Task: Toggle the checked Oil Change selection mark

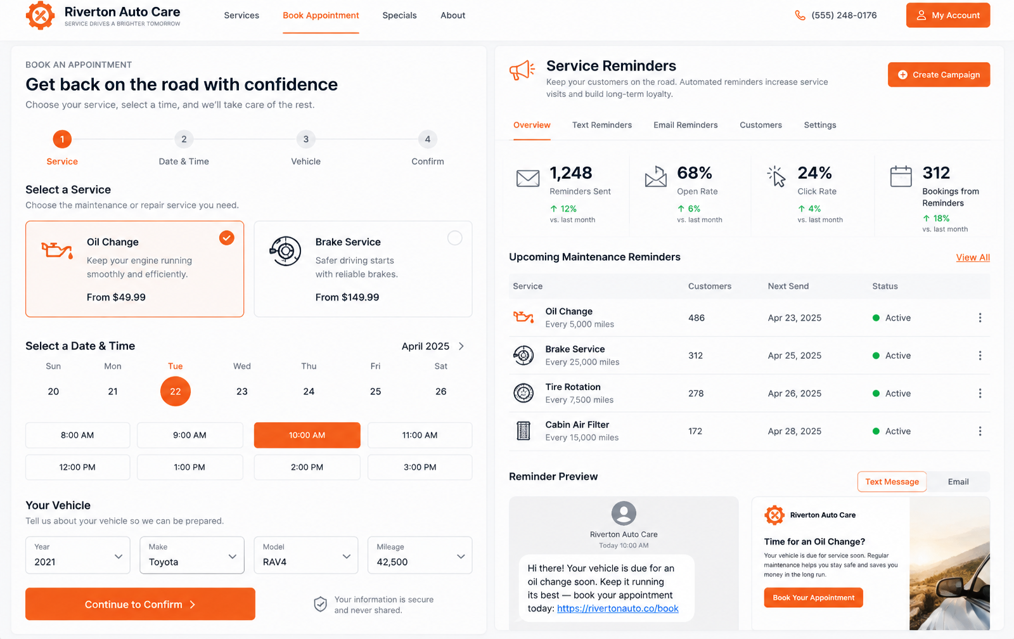Action: 226,238
